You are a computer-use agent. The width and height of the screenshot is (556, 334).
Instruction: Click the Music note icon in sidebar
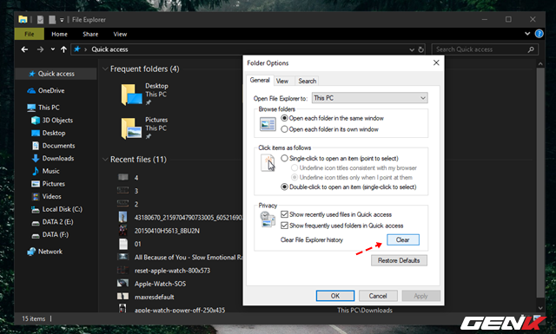point(36,171)
